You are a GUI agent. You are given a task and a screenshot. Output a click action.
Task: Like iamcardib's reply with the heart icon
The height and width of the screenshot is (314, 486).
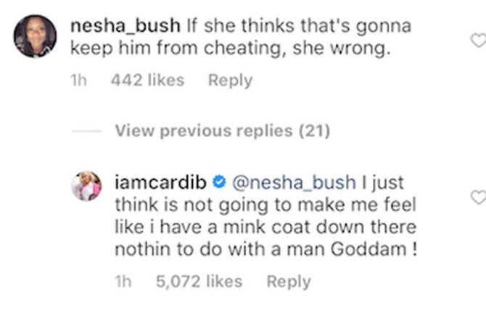point(478,197)
